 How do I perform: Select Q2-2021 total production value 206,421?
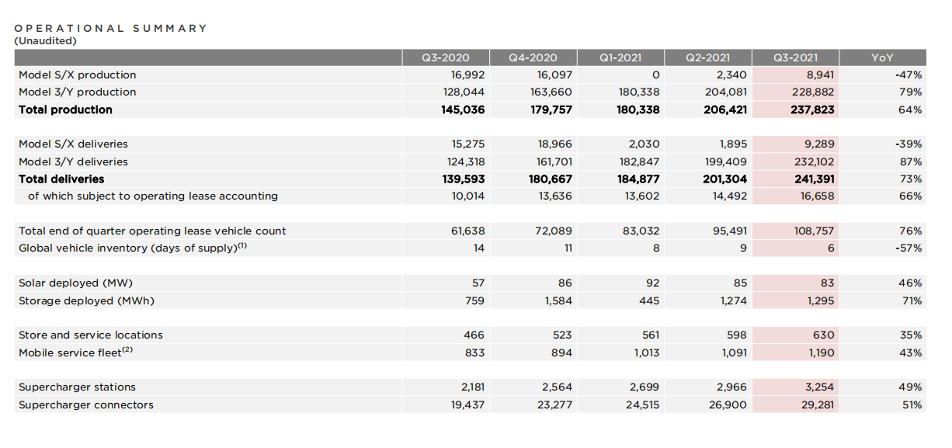(724, 109)
